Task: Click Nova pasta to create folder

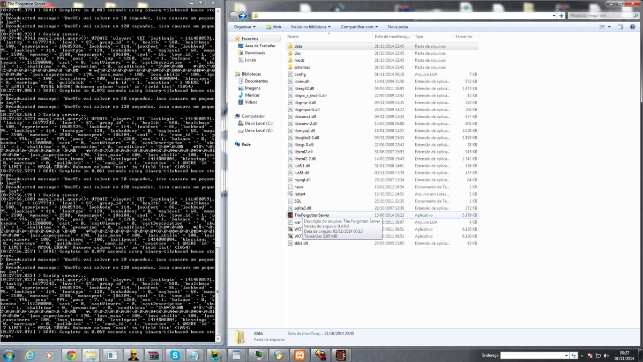Action: click(398, 27)
